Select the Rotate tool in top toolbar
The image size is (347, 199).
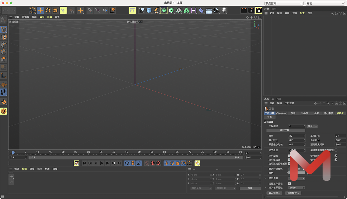point(48,10)
